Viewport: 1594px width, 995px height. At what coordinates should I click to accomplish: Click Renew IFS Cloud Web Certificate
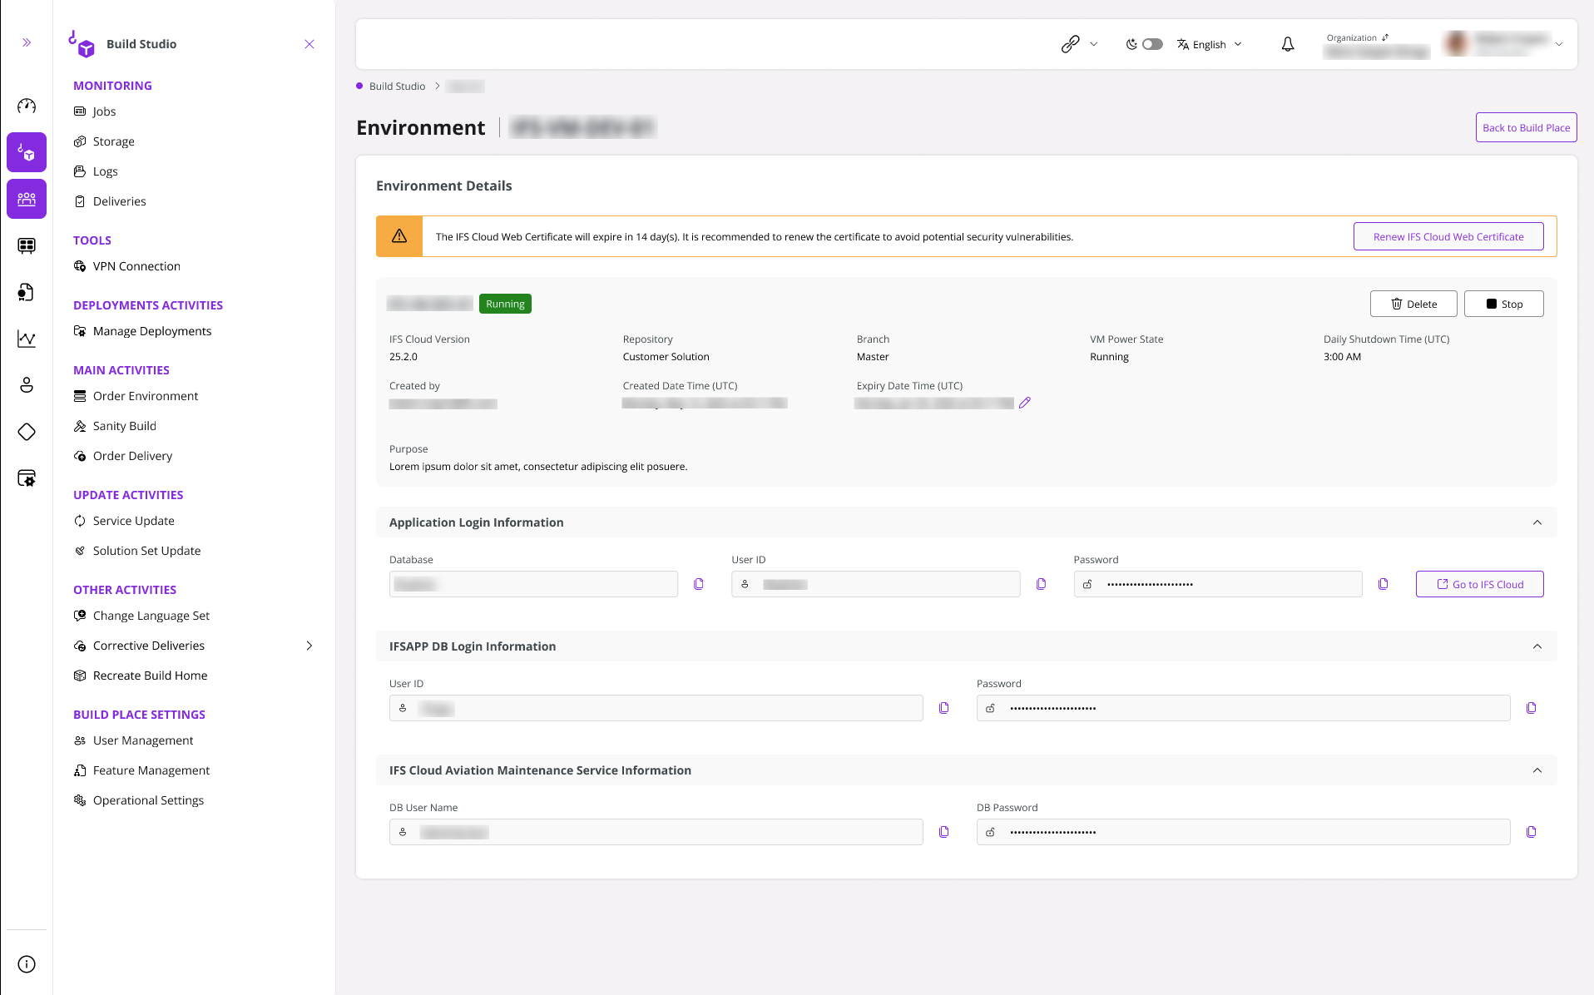[x=1448, y=236]
